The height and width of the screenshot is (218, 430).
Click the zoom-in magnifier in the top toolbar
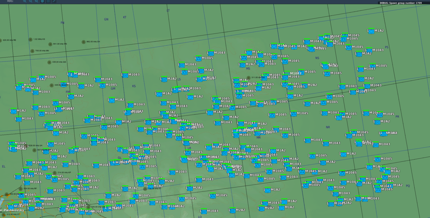pos(25,1)
